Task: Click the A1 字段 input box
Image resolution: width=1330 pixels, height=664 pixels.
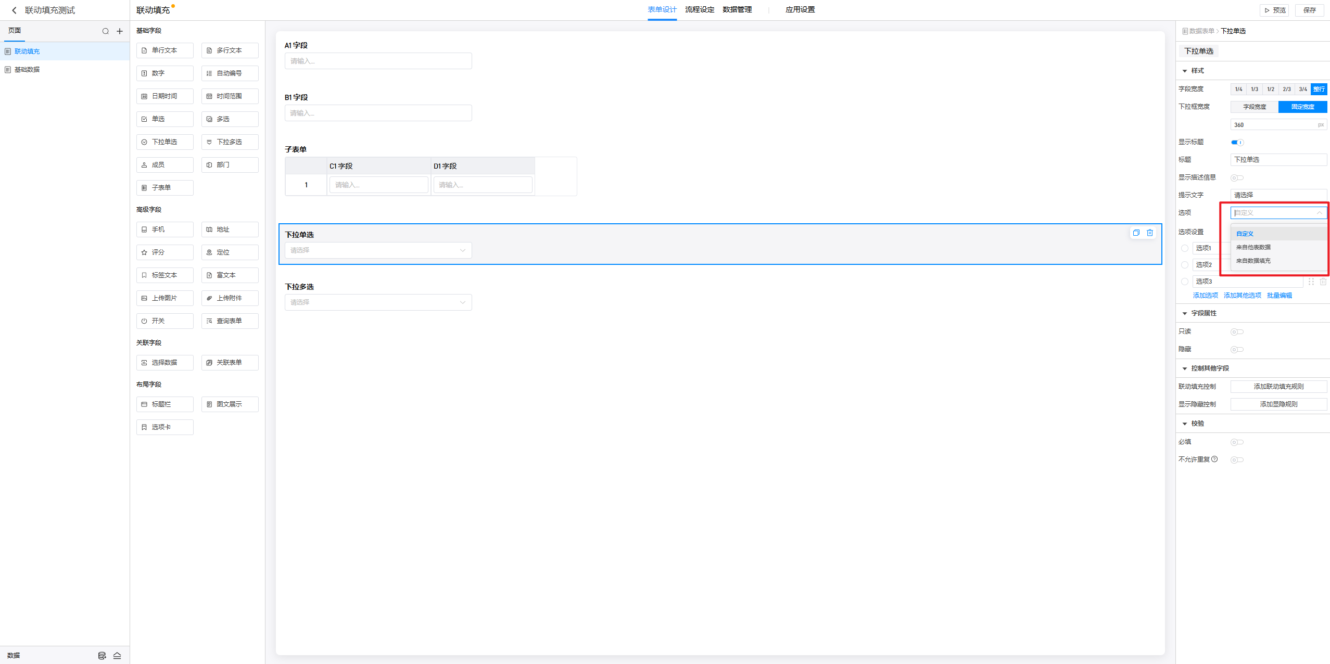Action: (378, 61)
